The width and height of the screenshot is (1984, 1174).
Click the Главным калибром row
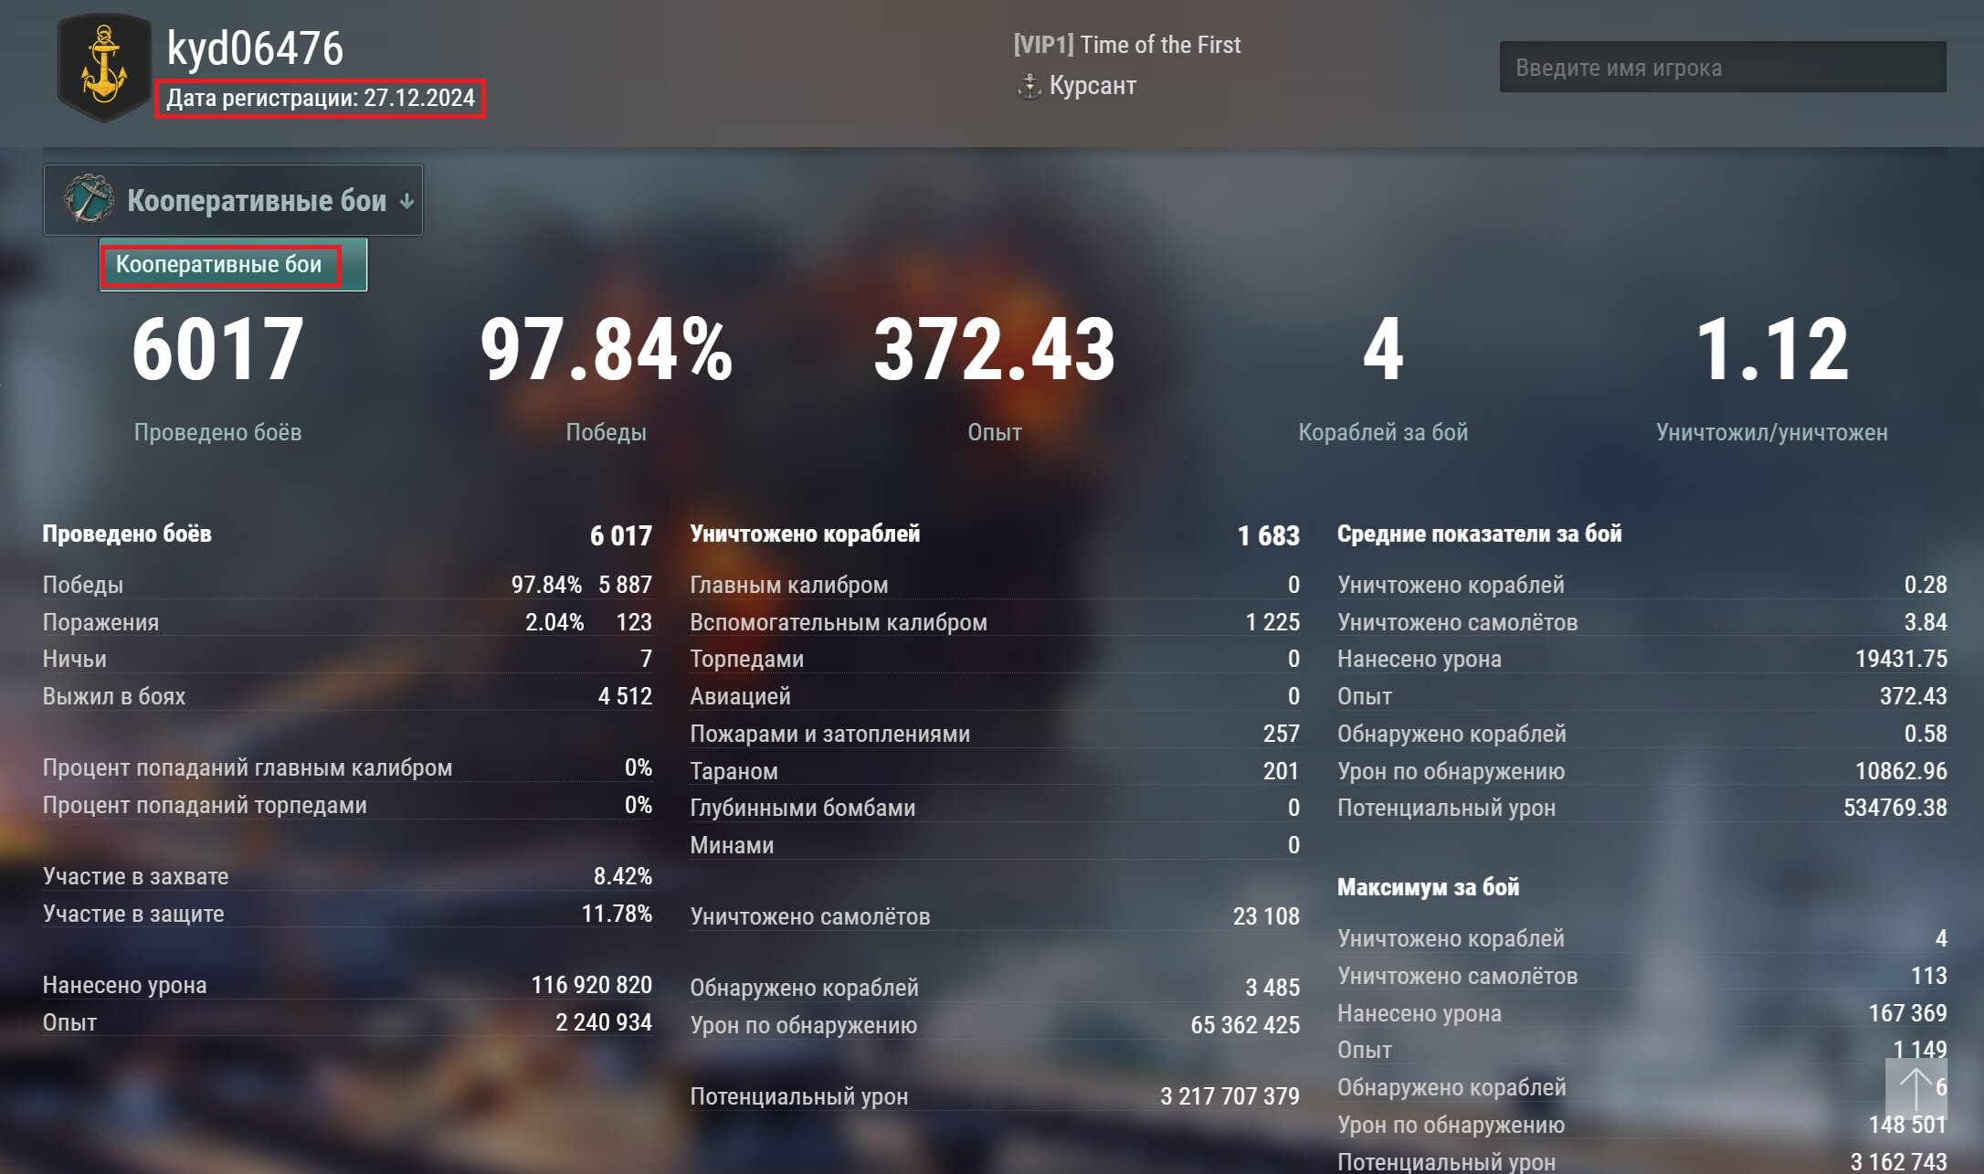coord(995,585)
